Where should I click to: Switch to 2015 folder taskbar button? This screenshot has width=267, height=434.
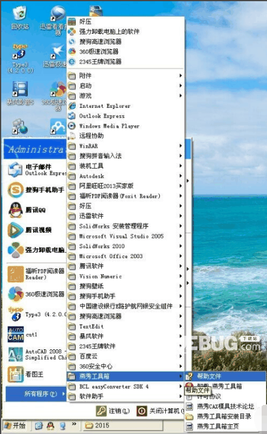[123, 426]
